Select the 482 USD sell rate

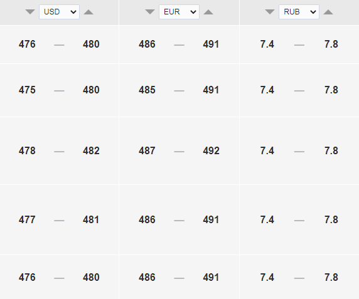coord(91,151)
